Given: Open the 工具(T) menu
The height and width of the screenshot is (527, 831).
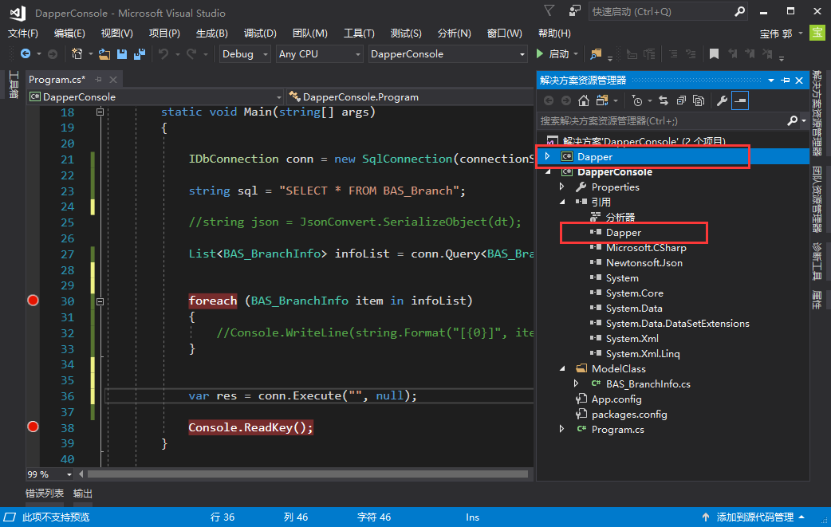Looking at the screenshot, I should pyautogui.click(x=359, y=33).
